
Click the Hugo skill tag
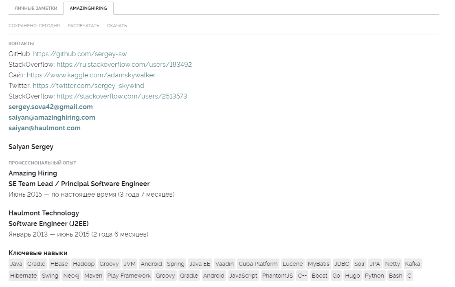click(352, 276)
